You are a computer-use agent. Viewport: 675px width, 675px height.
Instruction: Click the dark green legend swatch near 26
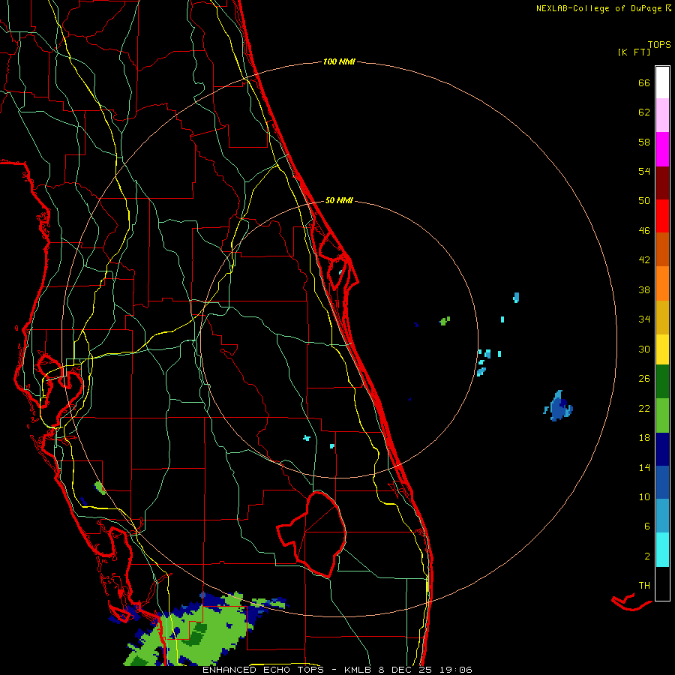pyautogui.click(x=662, y=382)
